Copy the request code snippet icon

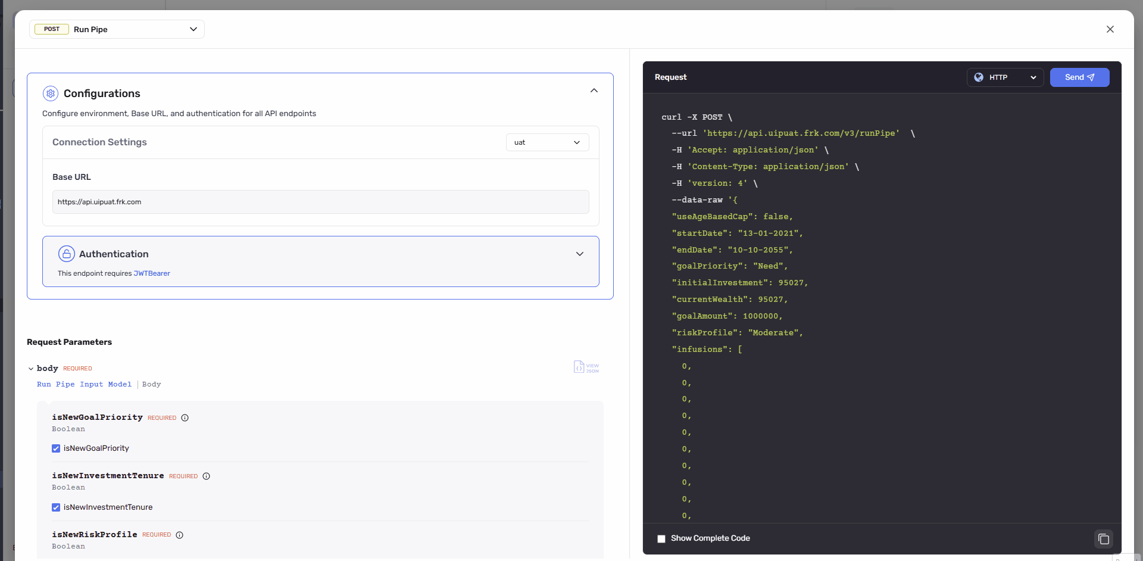[x=1104, y=538]
